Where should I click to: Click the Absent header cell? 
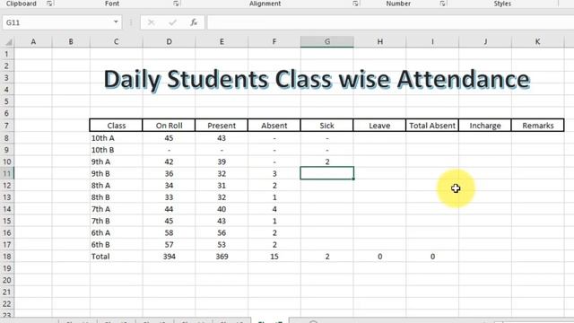274,126
